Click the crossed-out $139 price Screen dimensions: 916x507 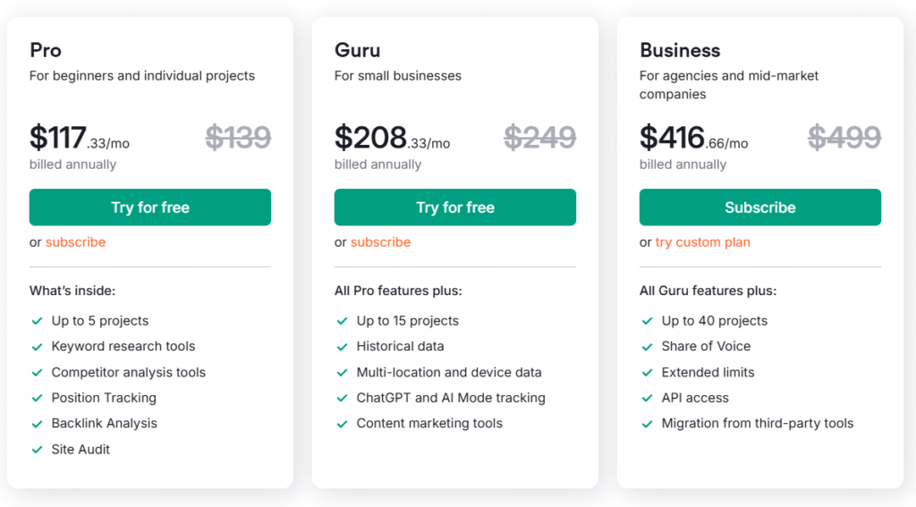(238, 138)
